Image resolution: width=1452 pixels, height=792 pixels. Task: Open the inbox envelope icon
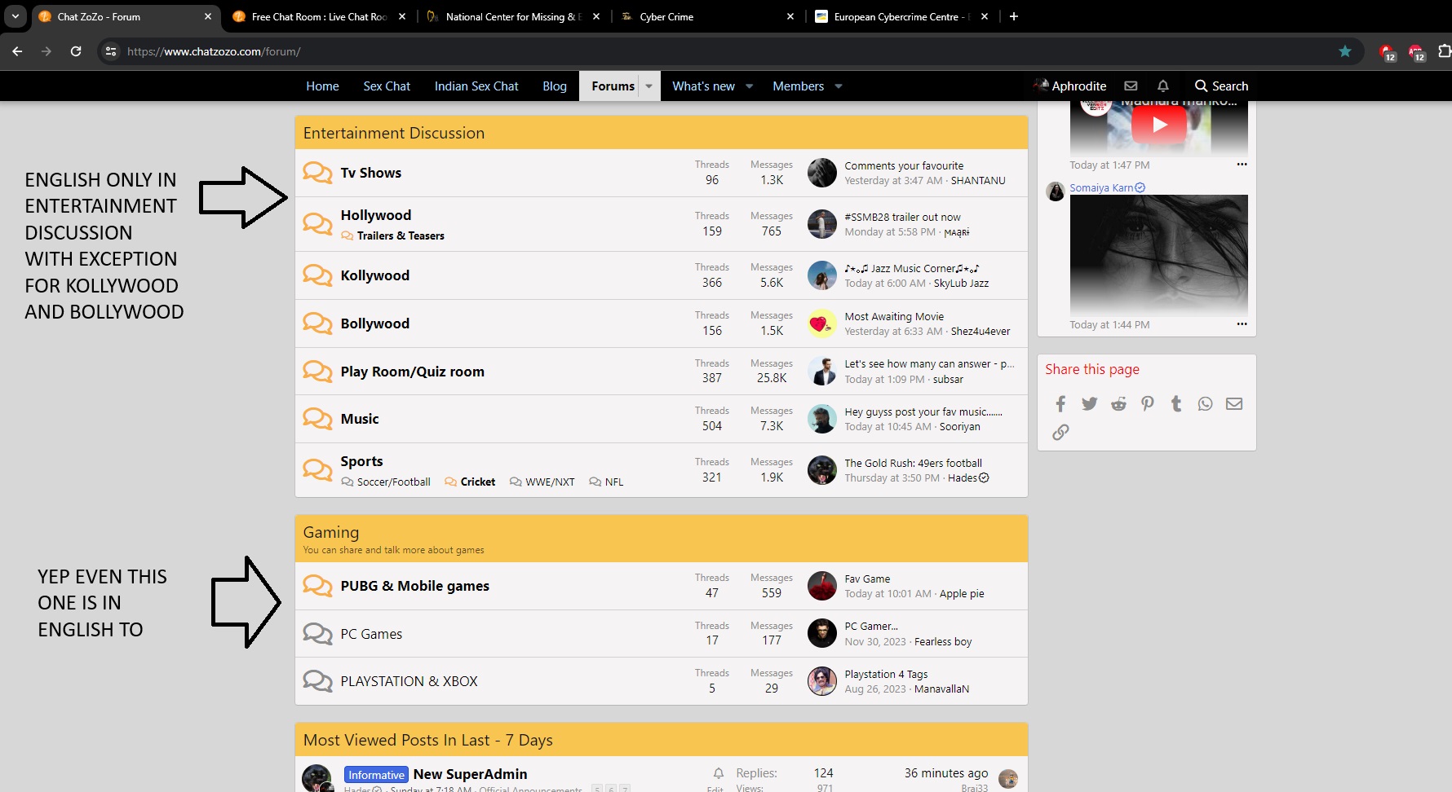(1131, 86)
